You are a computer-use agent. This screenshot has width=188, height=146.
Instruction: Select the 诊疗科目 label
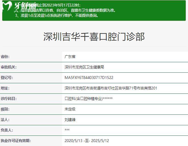[x=9, y=99]
